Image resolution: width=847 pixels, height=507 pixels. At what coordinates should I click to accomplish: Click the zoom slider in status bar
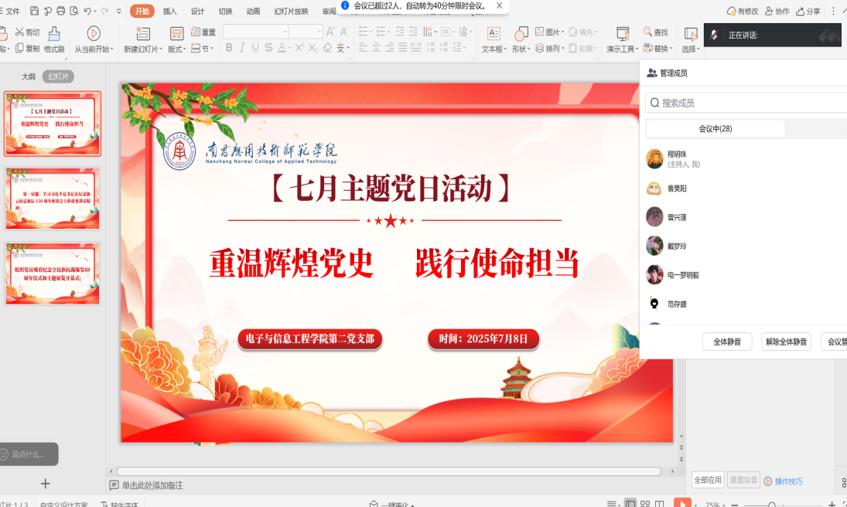(x=771, y=505)
